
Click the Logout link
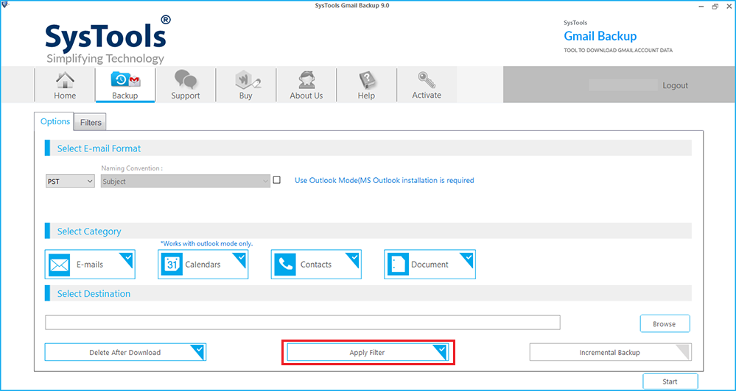675,86
